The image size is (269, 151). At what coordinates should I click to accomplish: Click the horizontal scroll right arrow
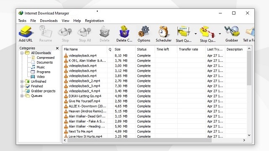point(244,140)
